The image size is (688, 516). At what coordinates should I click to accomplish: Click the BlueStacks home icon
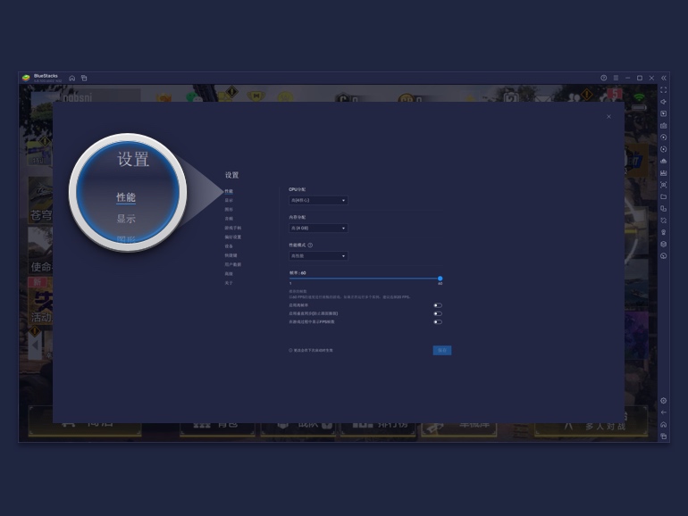[71, 78]
